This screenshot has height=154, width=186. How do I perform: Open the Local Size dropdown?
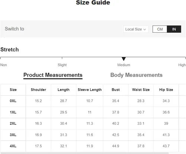[x=136, y=29]
